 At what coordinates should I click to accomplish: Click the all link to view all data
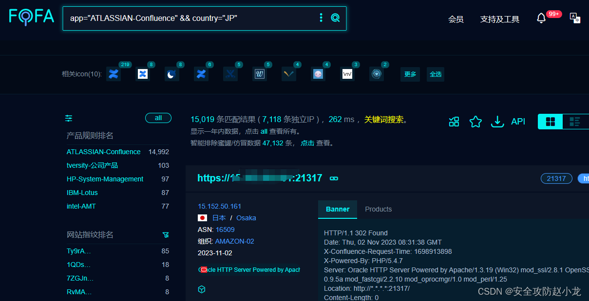click(264, 131)
